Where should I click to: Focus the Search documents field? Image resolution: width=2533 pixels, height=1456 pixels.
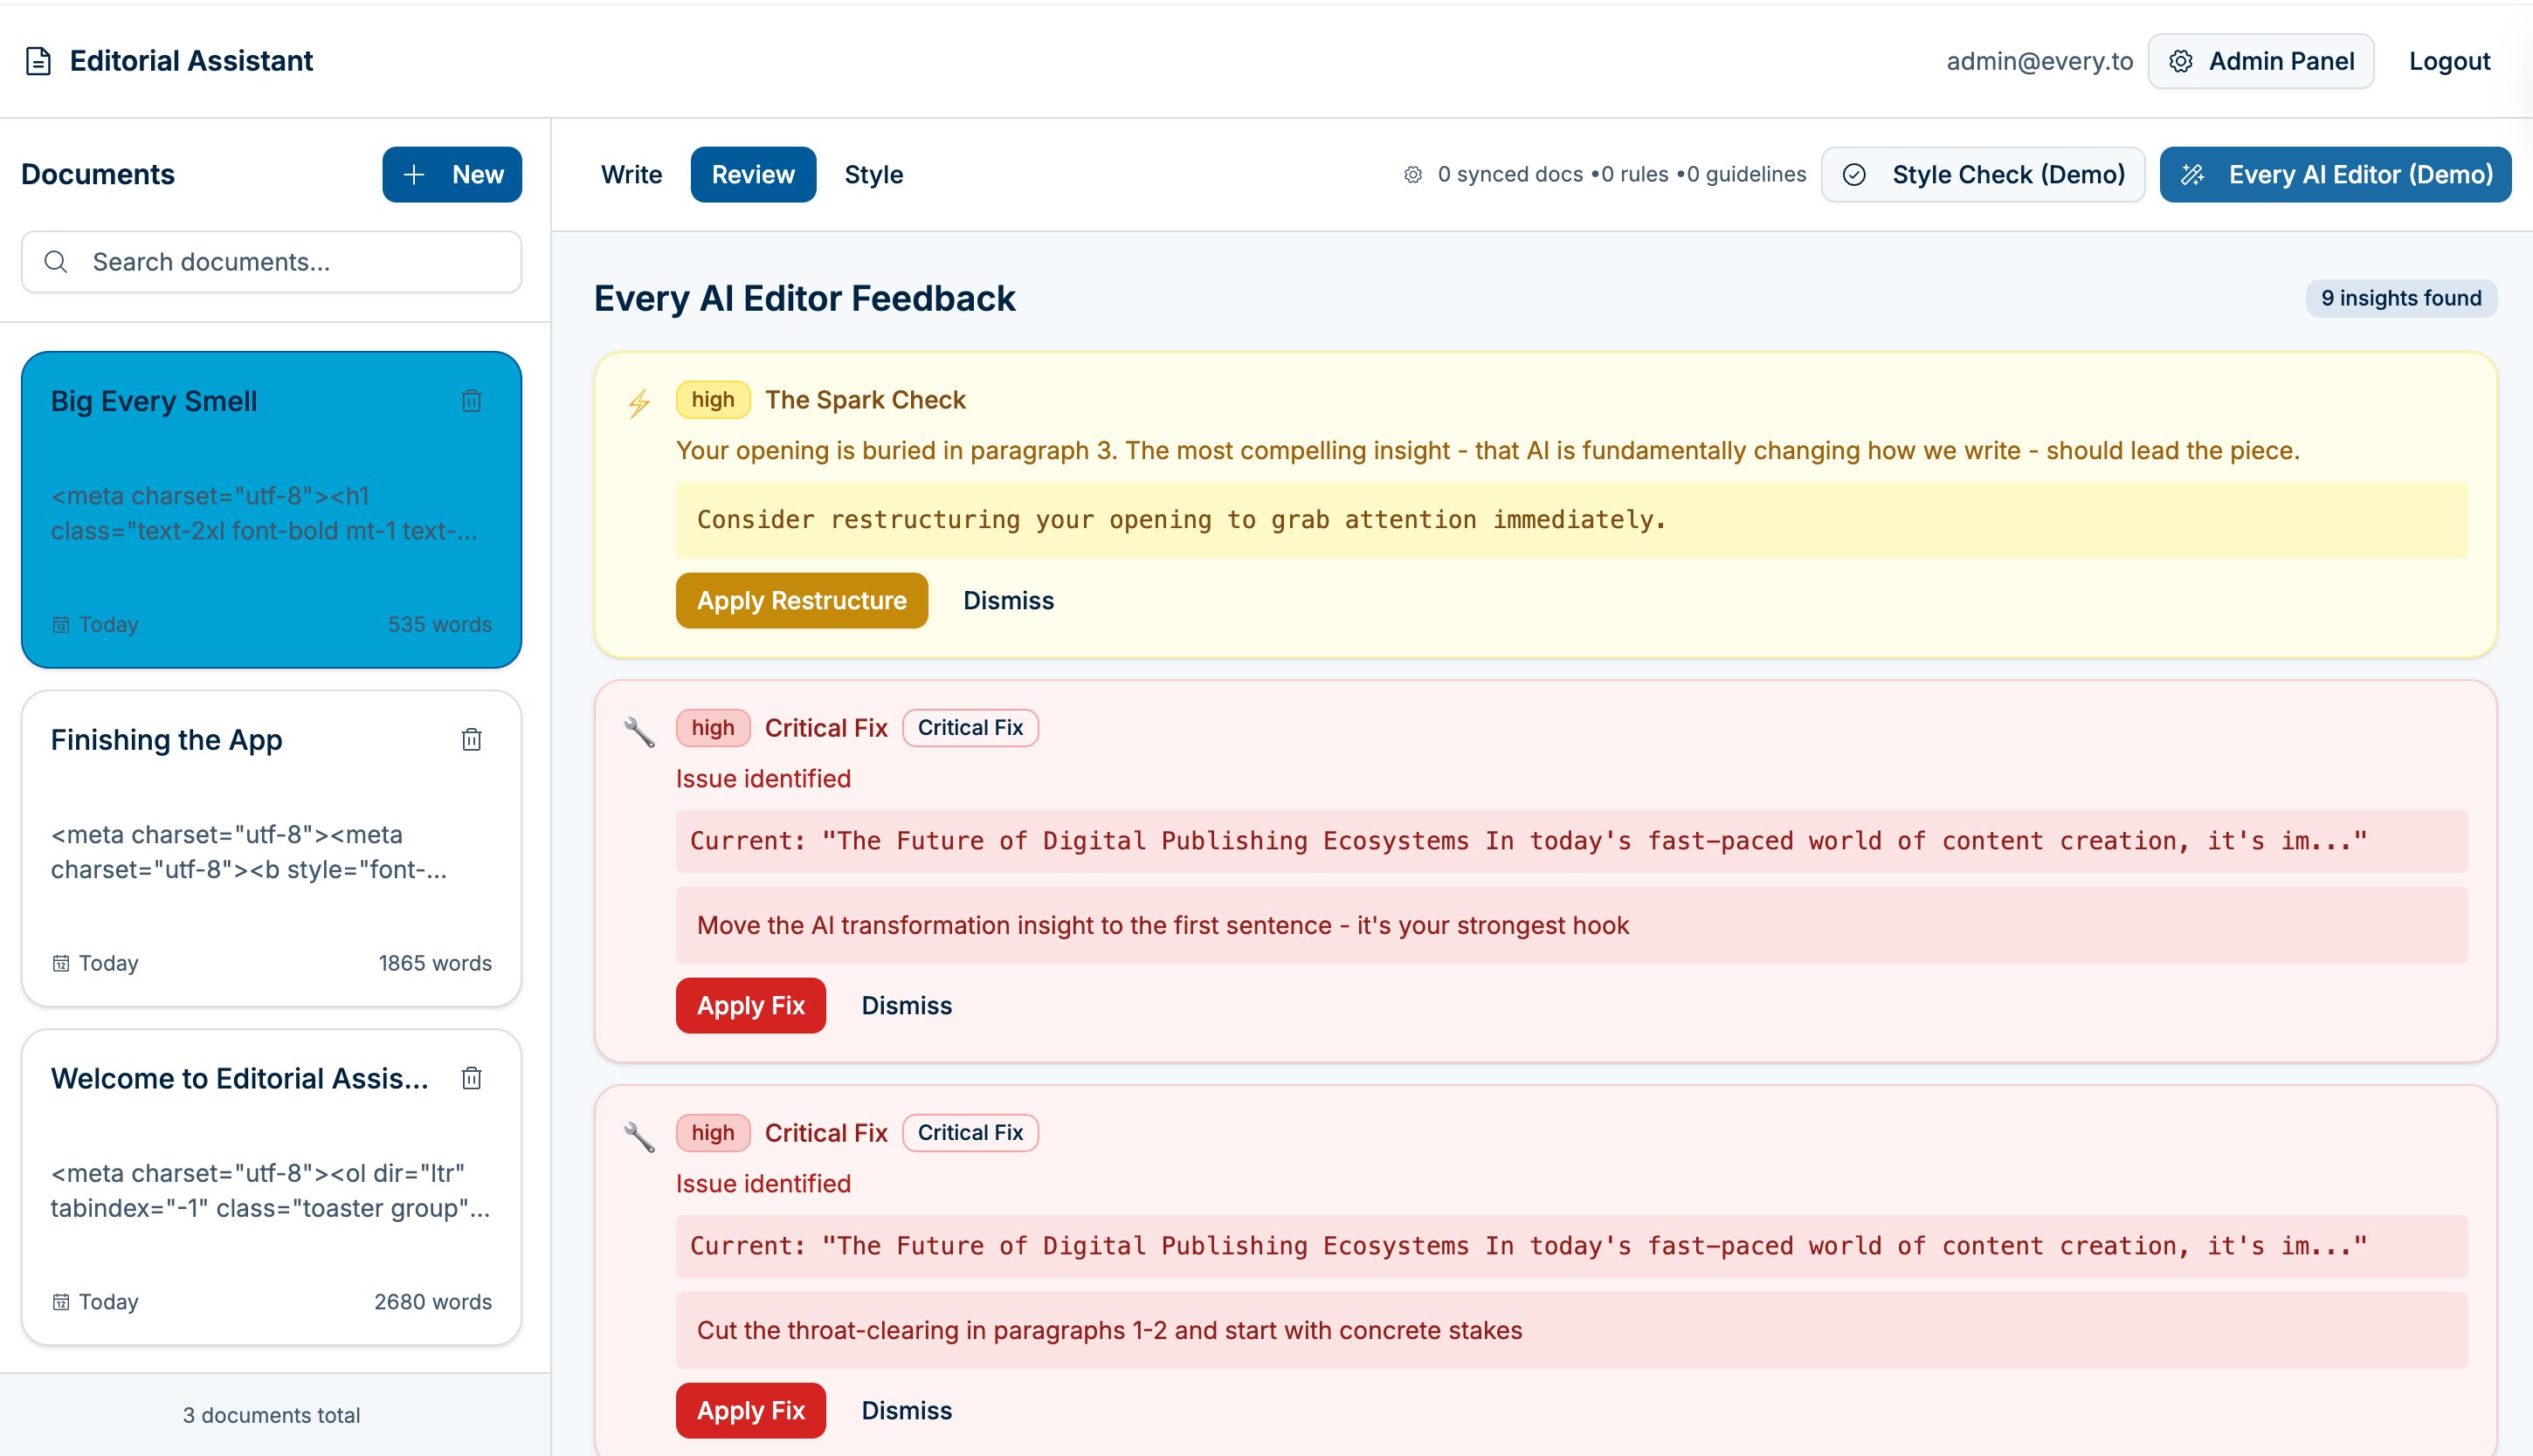coord(290,262)
